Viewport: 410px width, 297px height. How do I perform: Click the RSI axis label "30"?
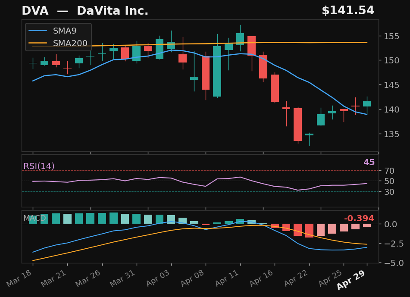(x=389, y=192)
